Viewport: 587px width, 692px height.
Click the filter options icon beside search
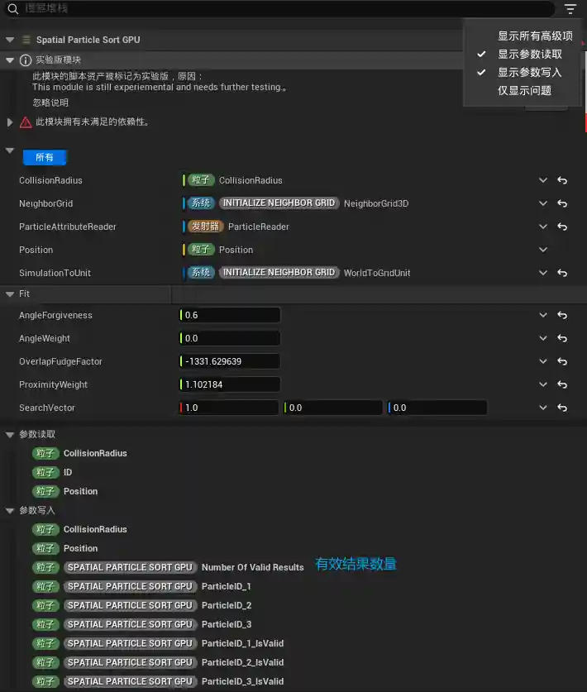[570, 9]
